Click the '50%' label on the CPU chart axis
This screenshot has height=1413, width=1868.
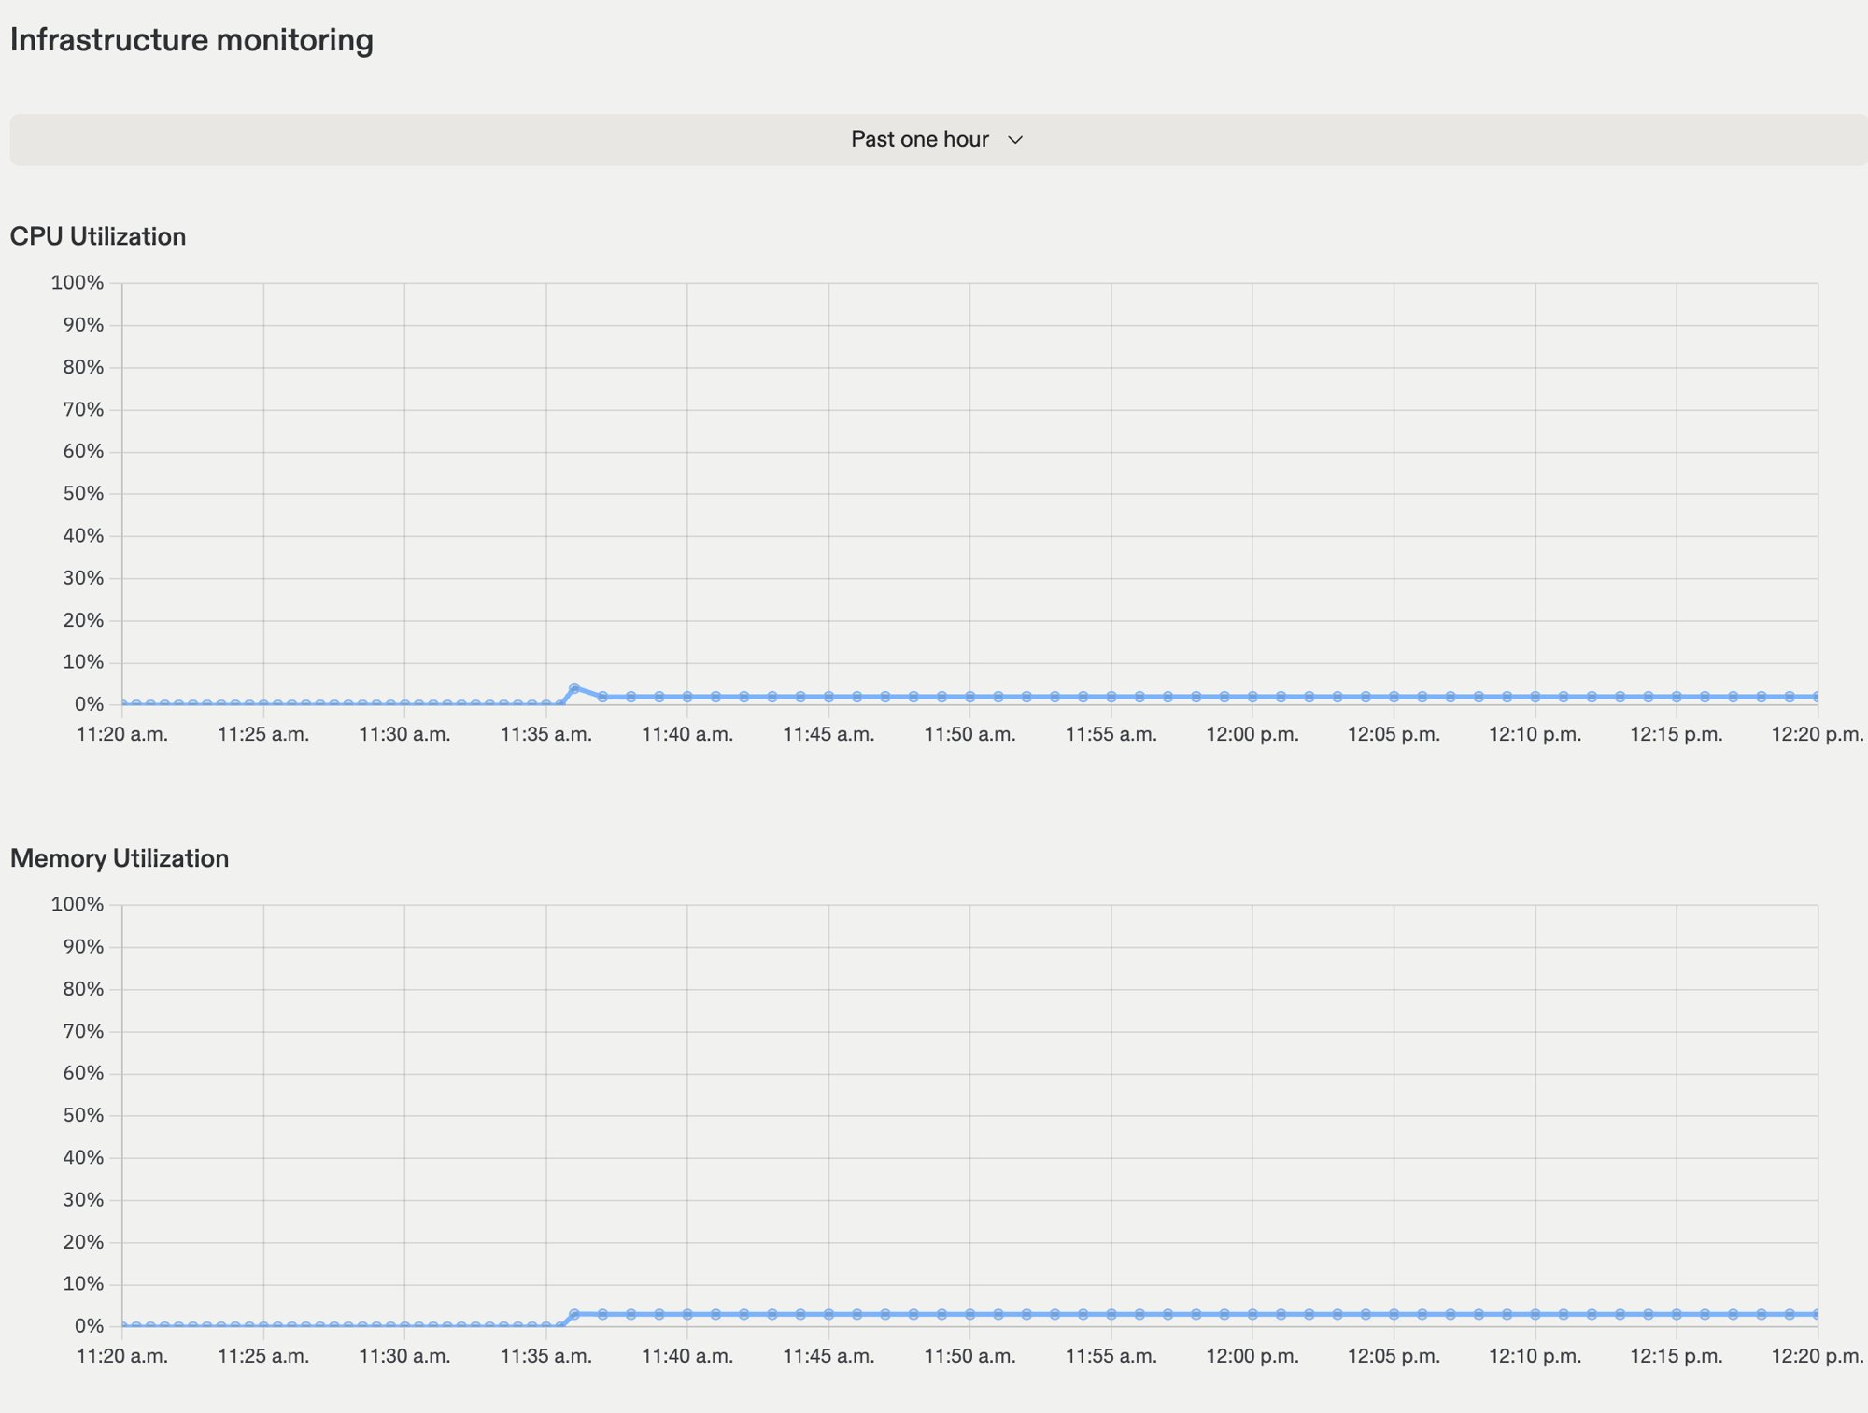click(83, 493)
